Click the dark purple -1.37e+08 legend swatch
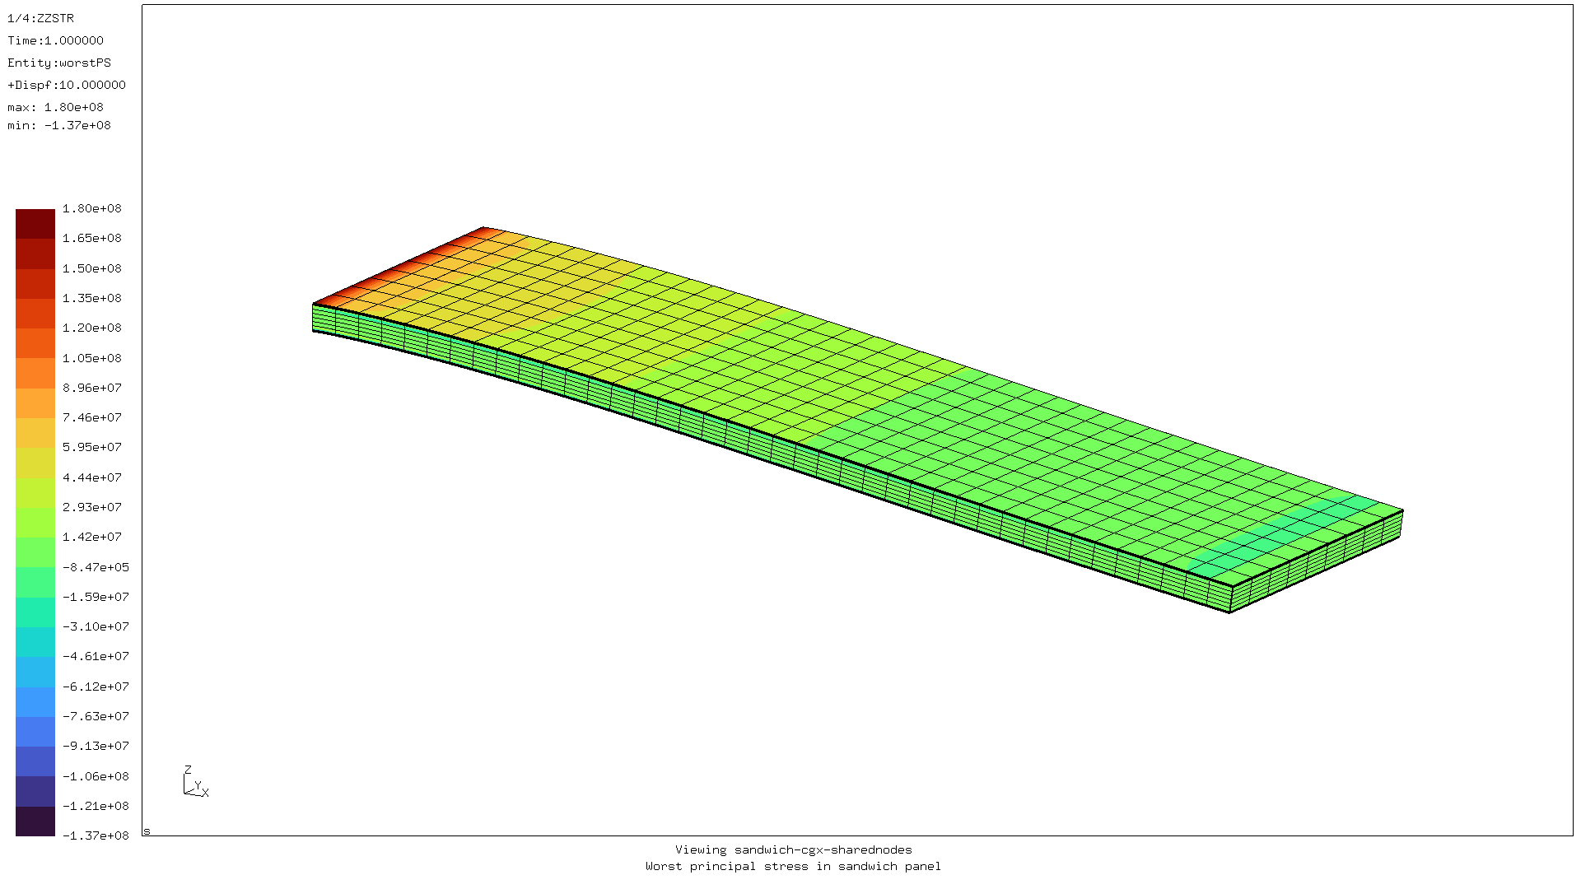Screen dimensions: 1581x889 (x=35, y=821)
